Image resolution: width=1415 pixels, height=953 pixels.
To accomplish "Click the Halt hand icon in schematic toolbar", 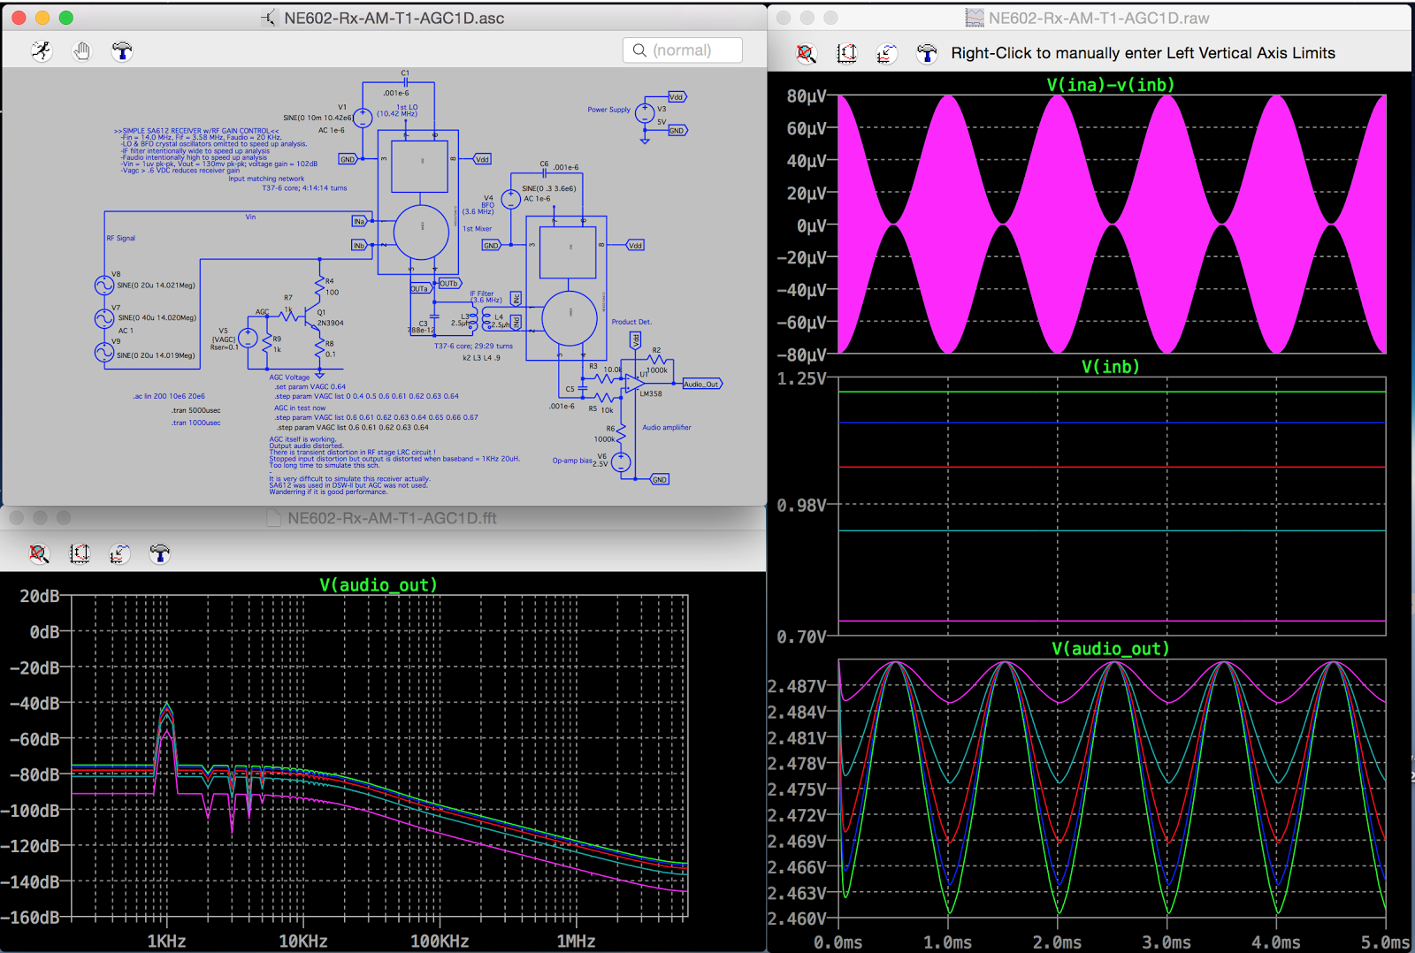I will (82, 51).
